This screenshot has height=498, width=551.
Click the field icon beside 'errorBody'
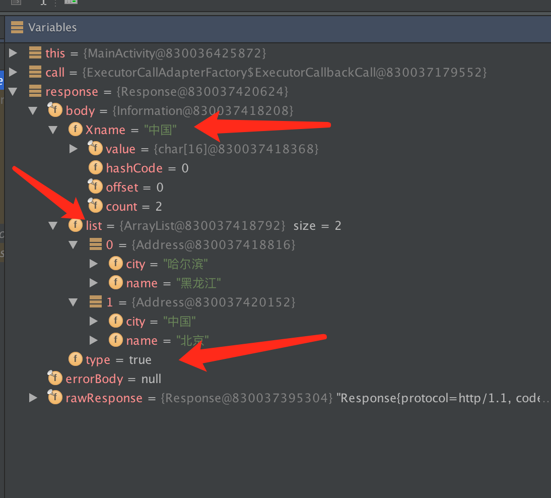click(x=55, y=378)
